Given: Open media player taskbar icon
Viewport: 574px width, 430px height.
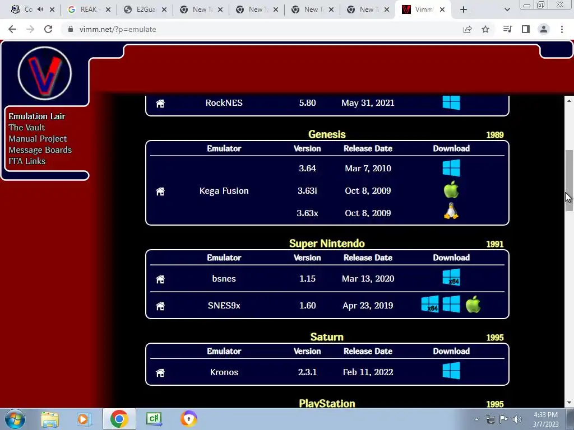Looking at the screenshot, I should [83, 419].
